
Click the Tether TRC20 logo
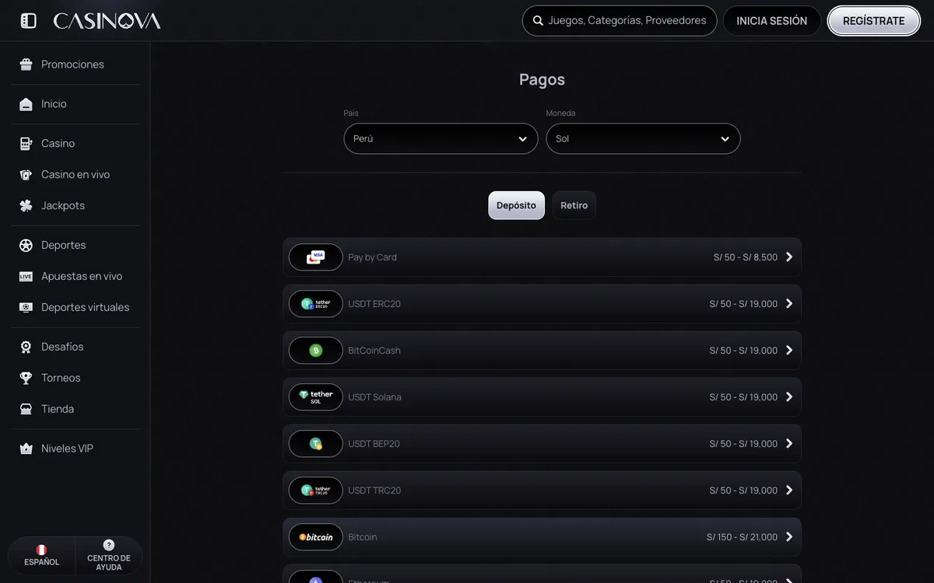[x=316, y=490]
